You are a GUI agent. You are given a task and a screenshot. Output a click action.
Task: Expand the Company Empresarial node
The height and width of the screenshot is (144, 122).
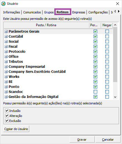[x=6, y=67]
